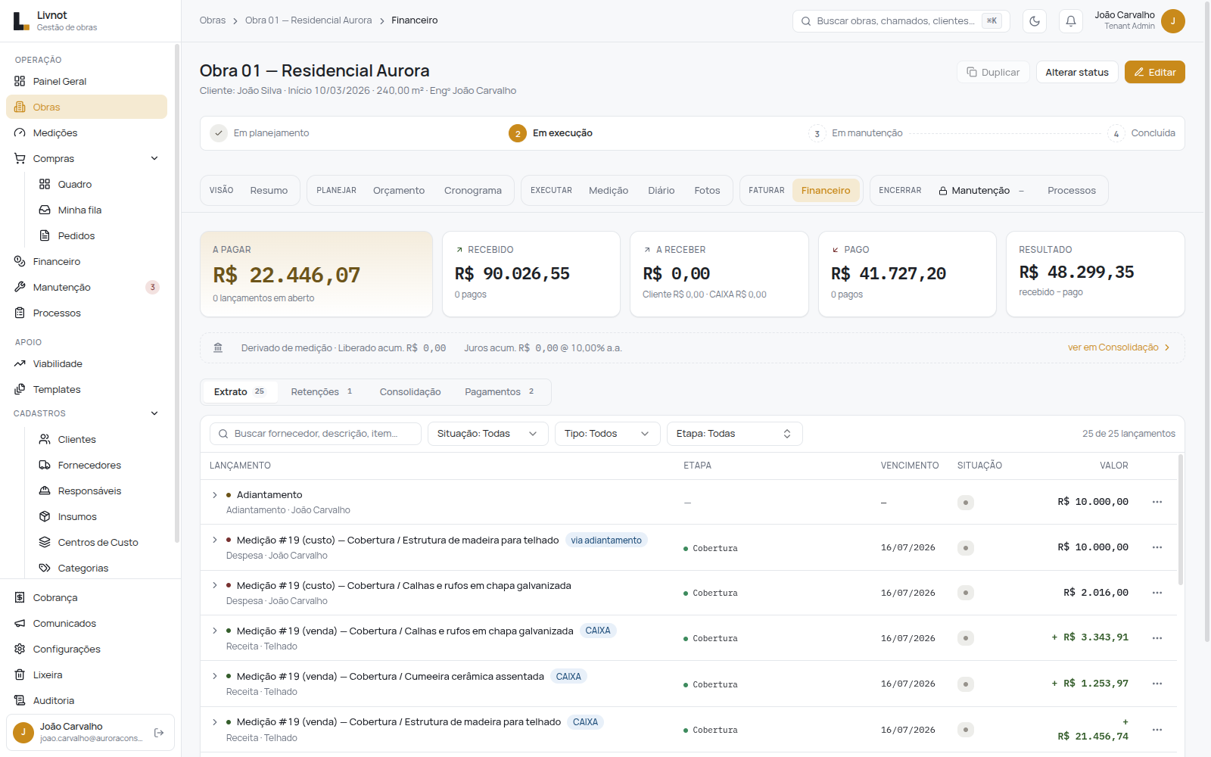Toggle the status indicator on the R$ 1.253,97 row
The height and width of the screenshot is (757, 1211).
966,684
